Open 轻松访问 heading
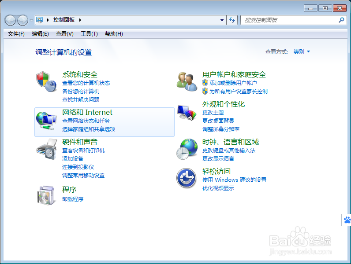Screen dimensions: 351x264 (217, 171)
